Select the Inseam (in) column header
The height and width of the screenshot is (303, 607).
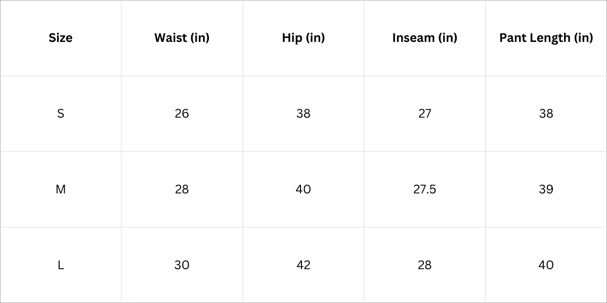point(424,38)
